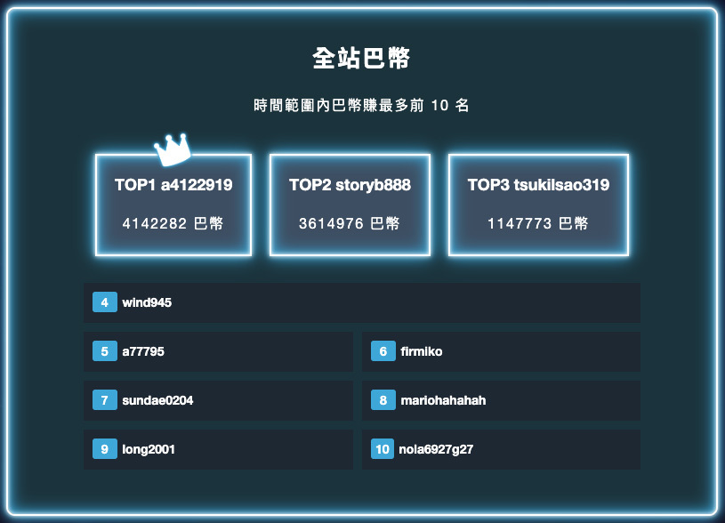Open wind945 user entry
Viewport: 725px width, 523px height.
tap(147, 303)
